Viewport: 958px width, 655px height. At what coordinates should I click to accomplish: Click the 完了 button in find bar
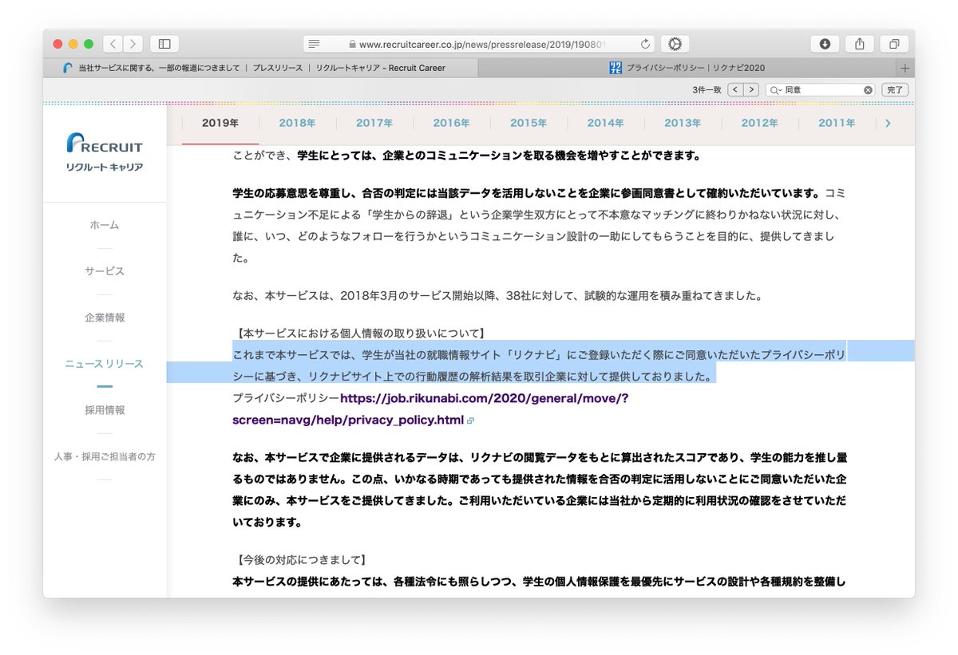[895, 90]
